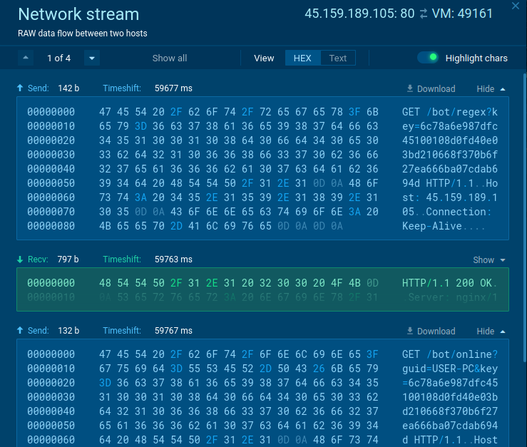This screenshot has width=527, height=447.
Task: Click the send arrow icon of 142 b packet
Action: coord(20,88)
